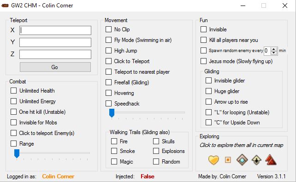Screen dimensions: 296x182
Task: Enable the No Clip checkbox
Action: (108, 29)
